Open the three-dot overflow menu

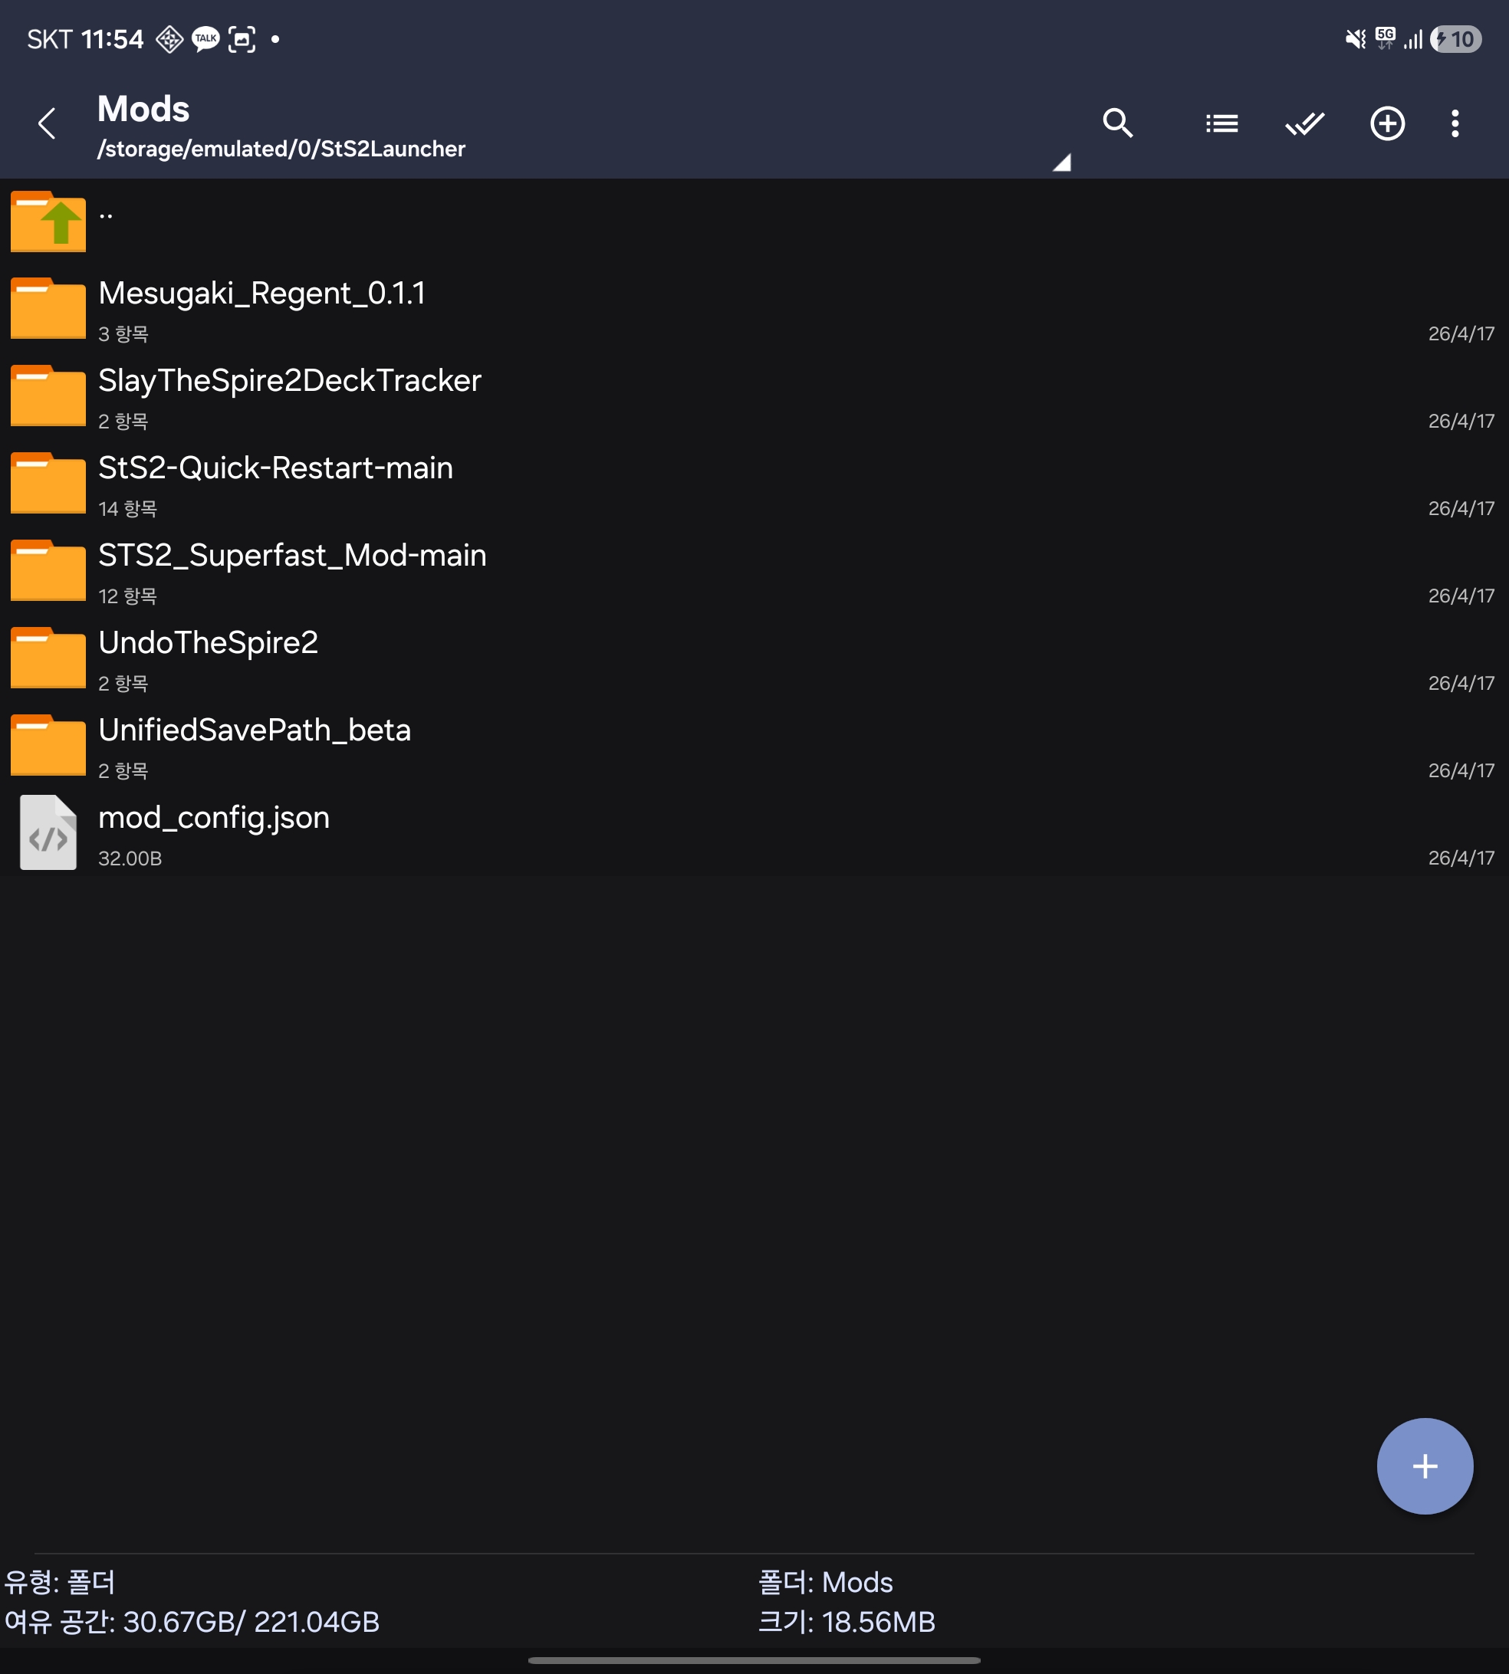click(x=1455, y=123)
